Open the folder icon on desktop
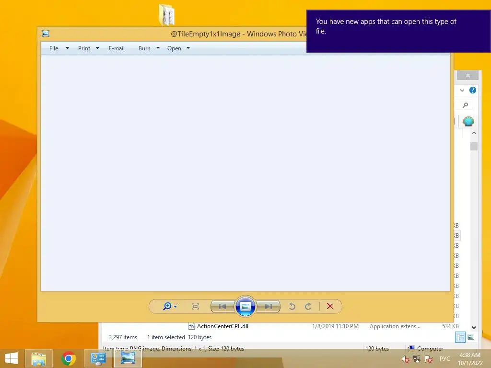This screenshot has width=491, height=368. click(166, 15)
